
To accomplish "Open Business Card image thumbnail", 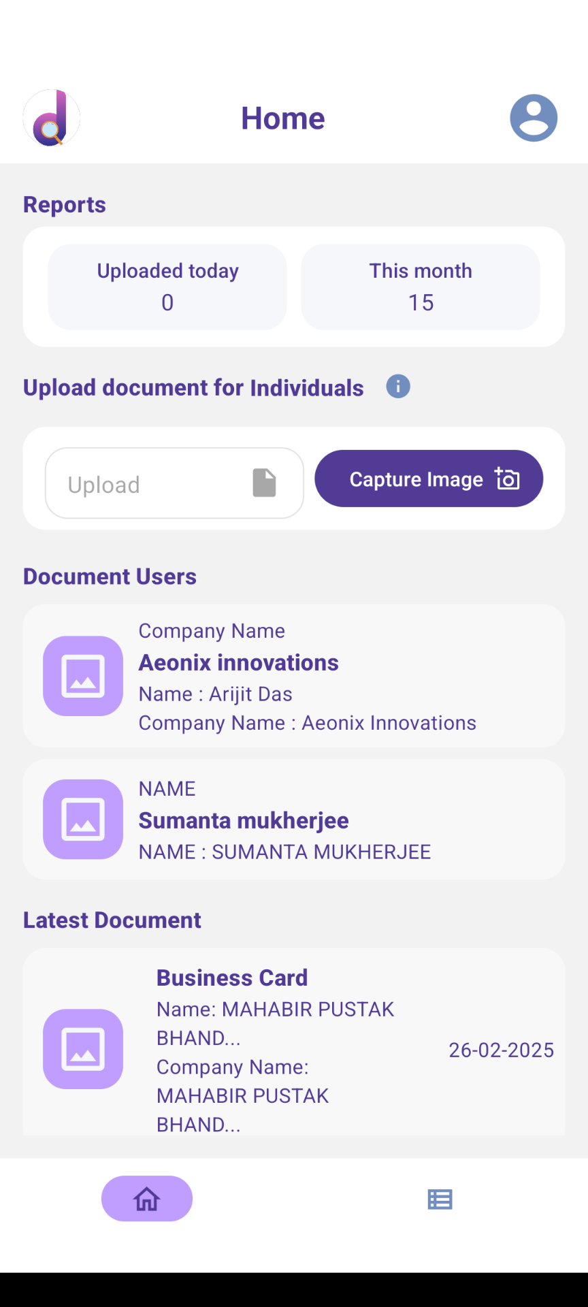I will click(83, 1049).
